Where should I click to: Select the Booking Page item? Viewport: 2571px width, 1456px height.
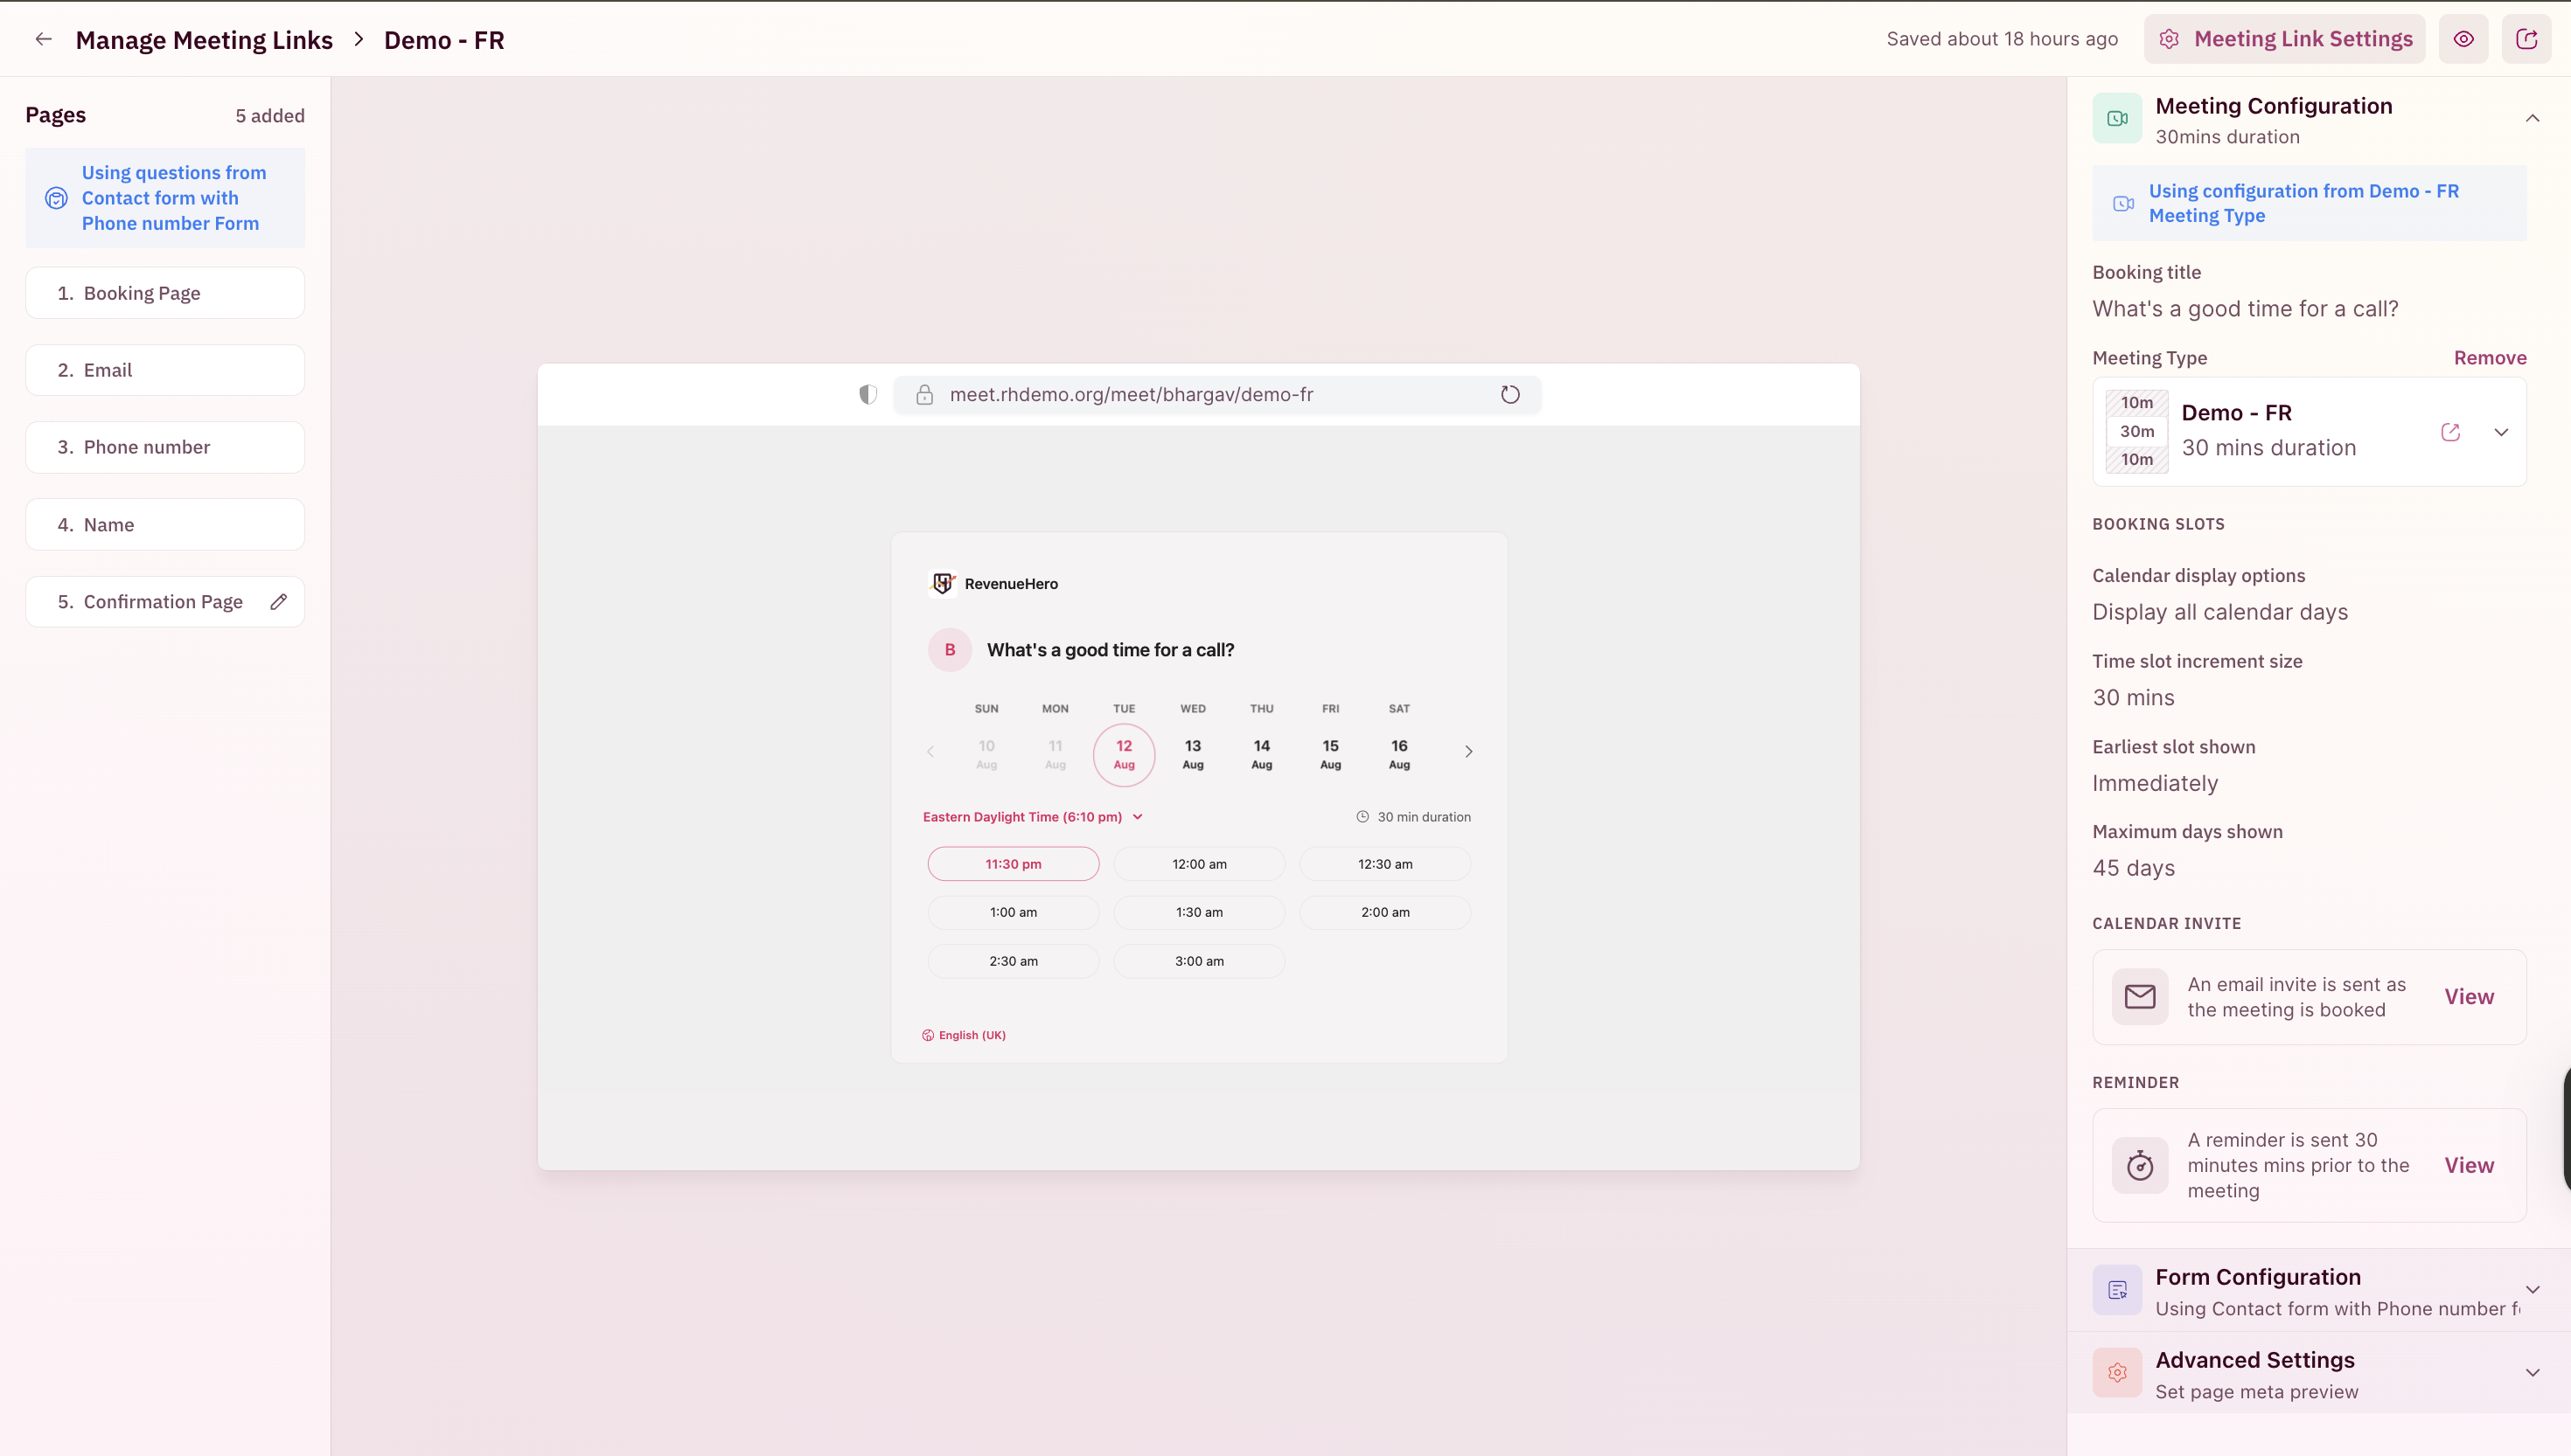pos(165,293)
